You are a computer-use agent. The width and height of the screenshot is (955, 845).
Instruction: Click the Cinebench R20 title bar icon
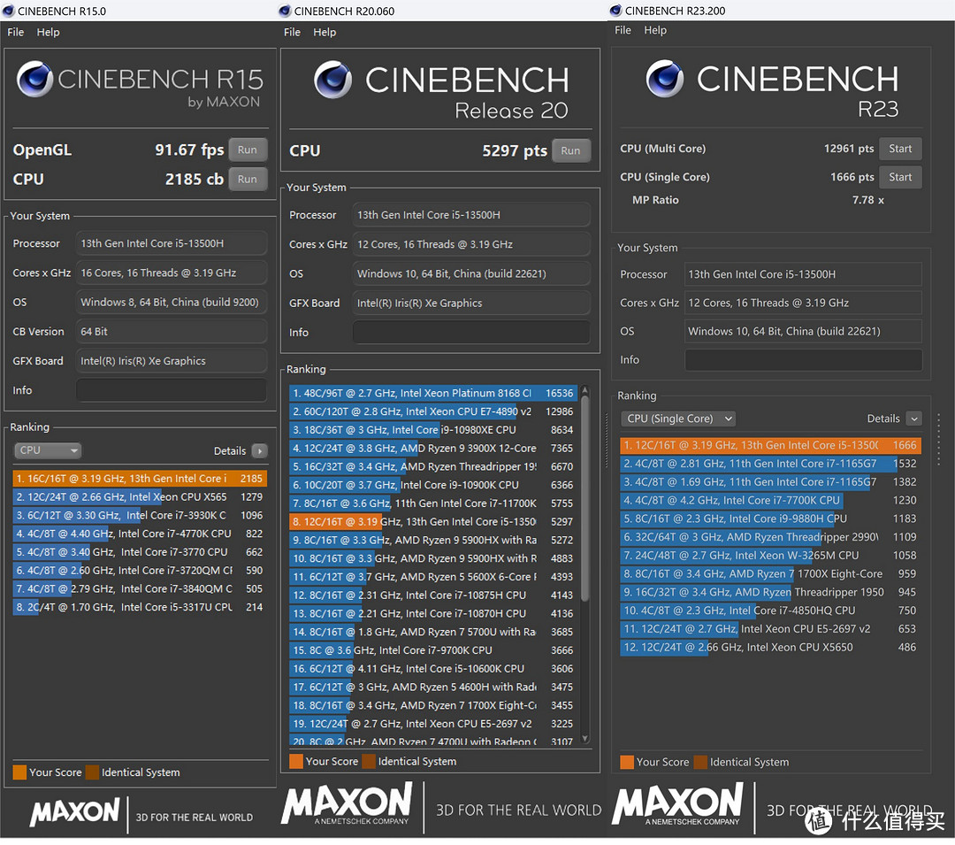[x=285, y=11]
